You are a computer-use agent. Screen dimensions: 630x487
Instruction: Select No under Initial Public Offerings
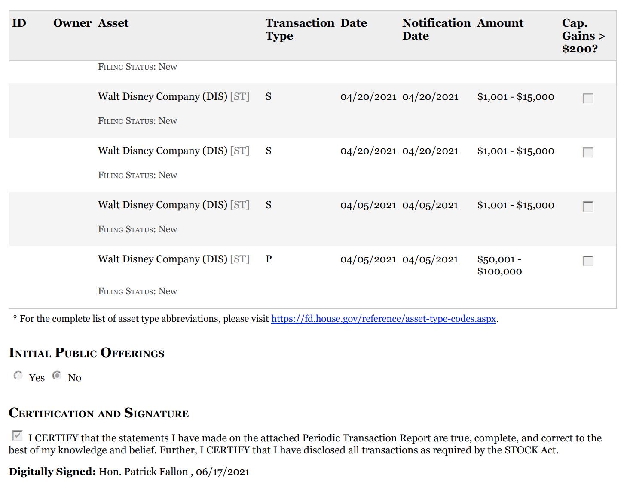[57, 376]
